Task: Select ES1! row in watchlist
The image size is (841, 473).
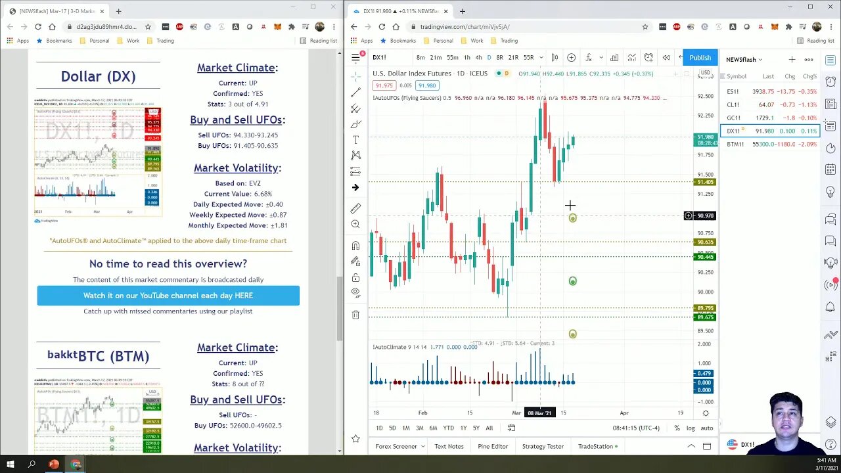Action: (770, 92)
